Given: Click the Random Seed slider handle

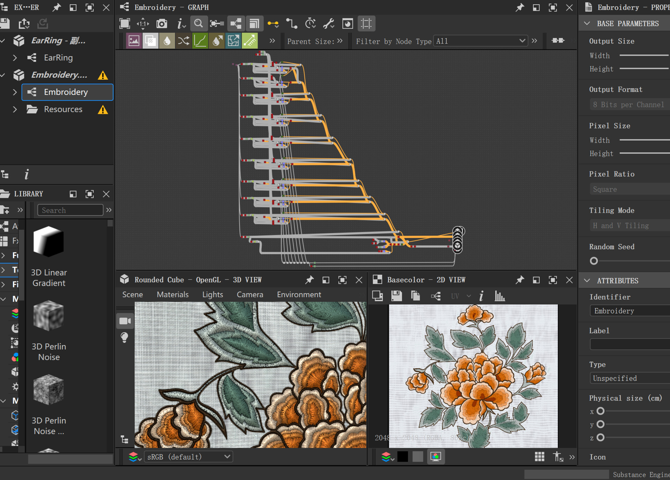Looking at the screenshot, I should 594,261.
